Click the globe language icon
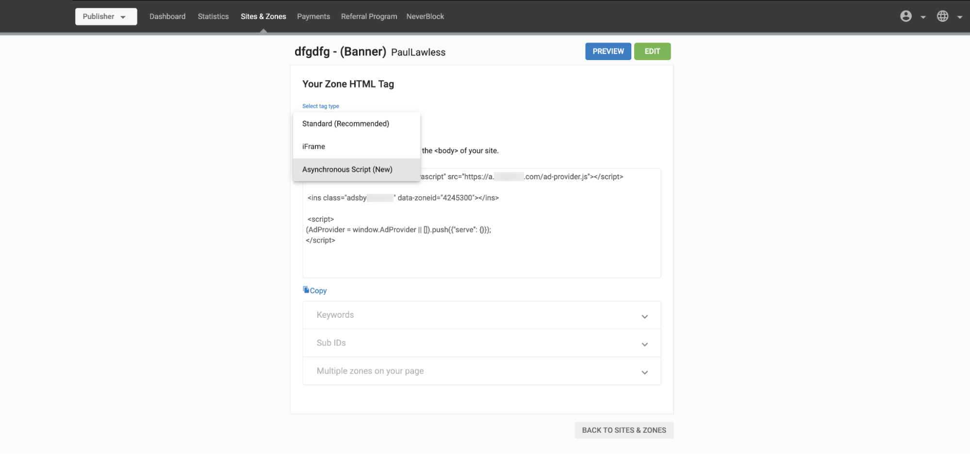Image resolution: width=970 pixels, height=454 pixels. point(942,16)
